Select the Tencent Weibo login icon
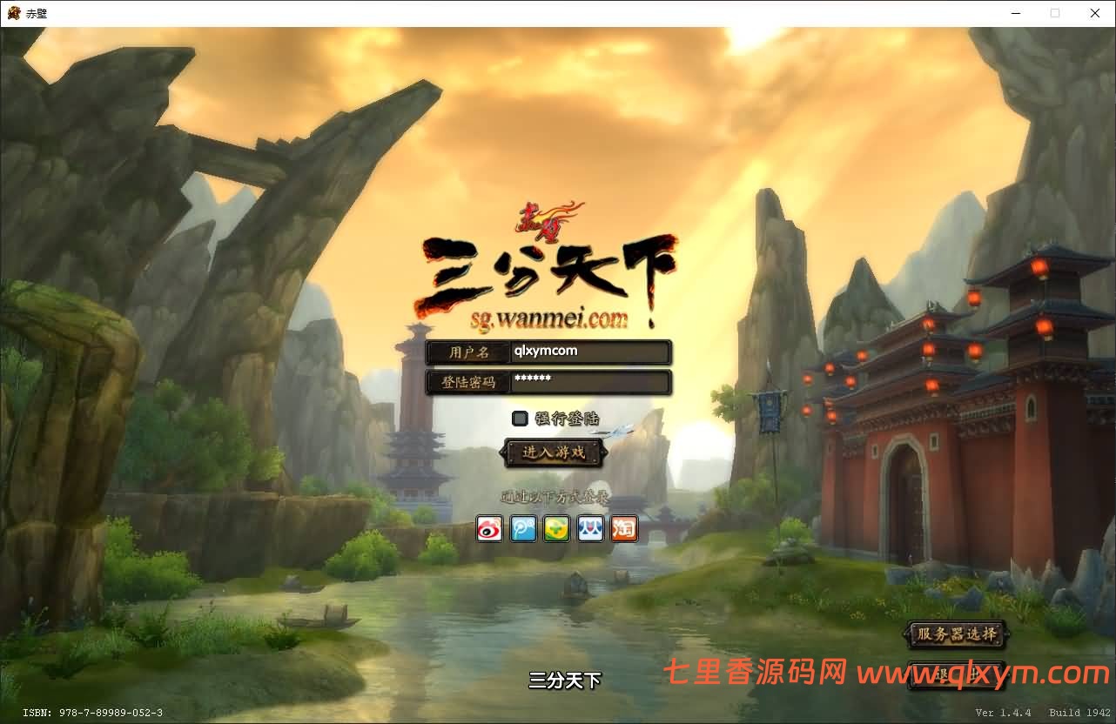This screenshot has height=724, width=1116. point(523,528)
